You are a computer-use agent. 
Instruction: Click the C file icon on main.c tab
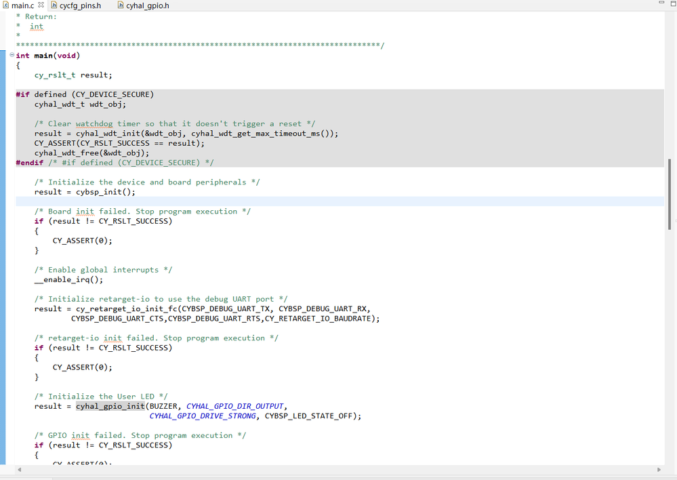coord(5,5)
